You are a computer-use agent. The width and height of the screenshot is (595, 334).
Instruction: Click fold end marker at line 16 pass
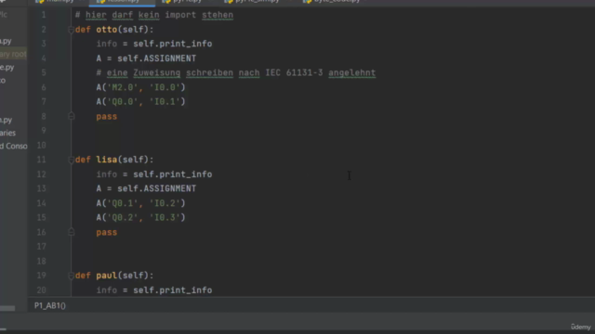[x=71, y=232]
